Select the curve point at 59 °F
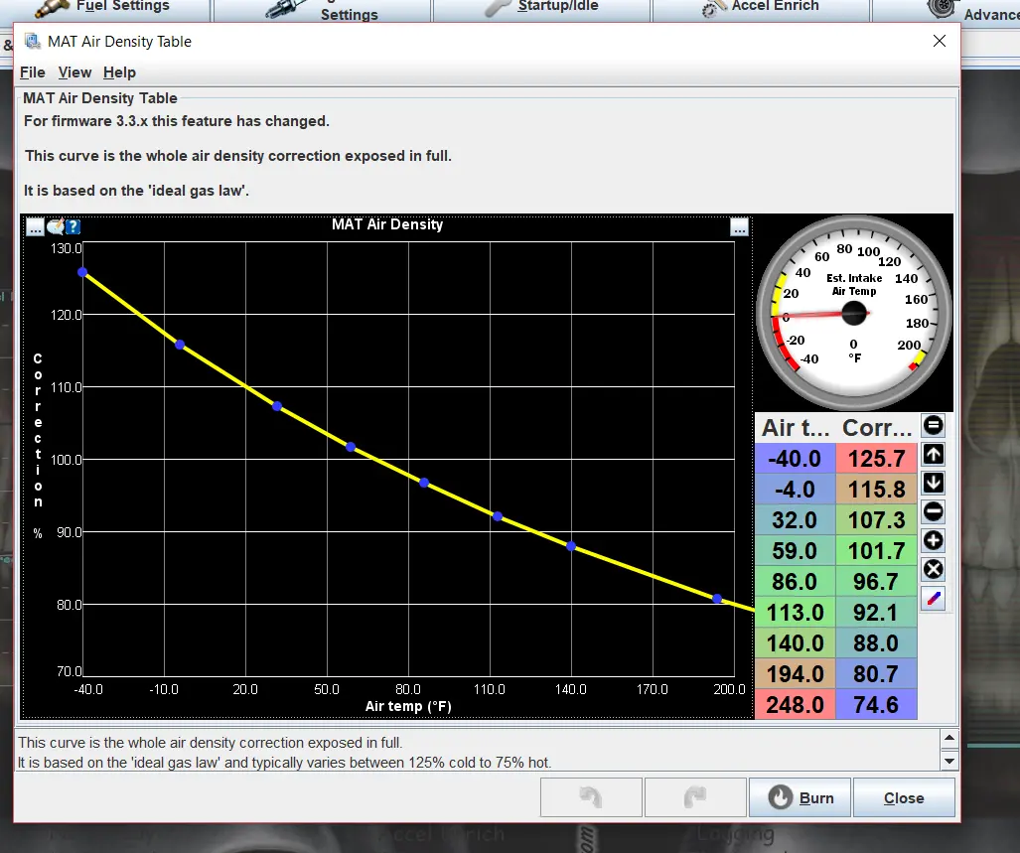This screenshot has height=853, width=1020. [x=351, y=447]
